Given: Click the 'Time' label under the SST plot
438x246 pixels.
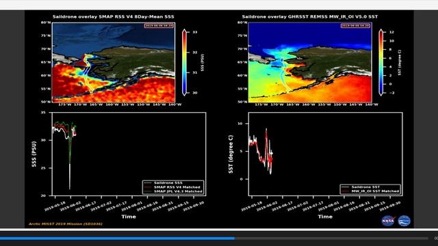Looking at the screenshot, I should 325,217.
